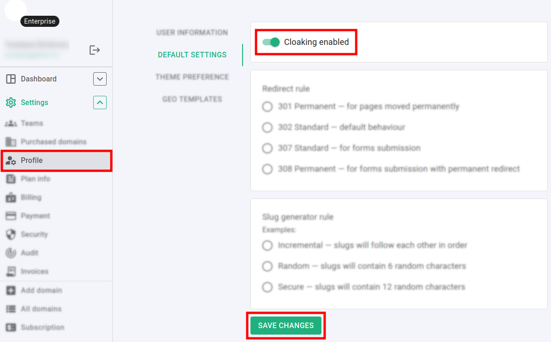Screen dimensions: 551x342
Task: Click the Settings gear icon
Action: click(11, 103)
